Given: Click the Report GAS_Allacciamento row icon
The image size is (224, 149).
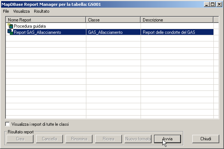Looking at the screenshot, I should pyautogui.click(x=10, y=32).
